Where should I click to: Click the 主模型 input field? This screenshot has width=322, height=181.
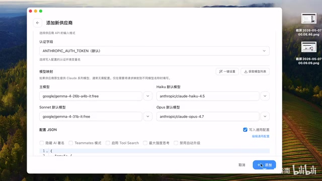[91, 96]
